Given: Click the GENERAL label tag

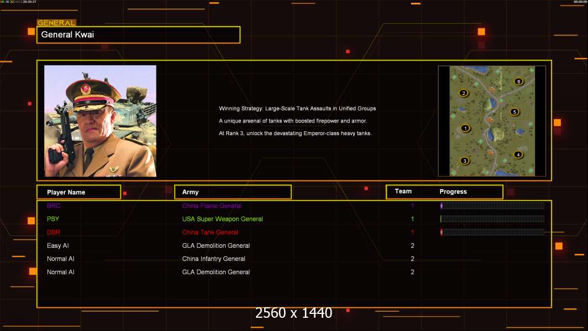Looking at the screenshot, I should (56, 23).
